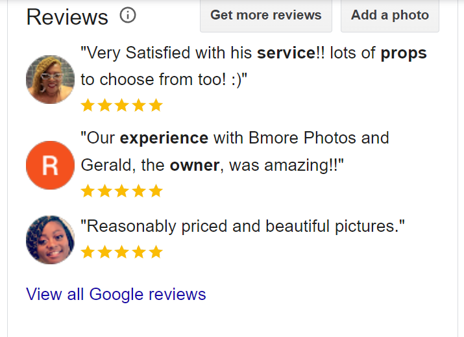Click the bold keyword 'experience'

[164, 139]
